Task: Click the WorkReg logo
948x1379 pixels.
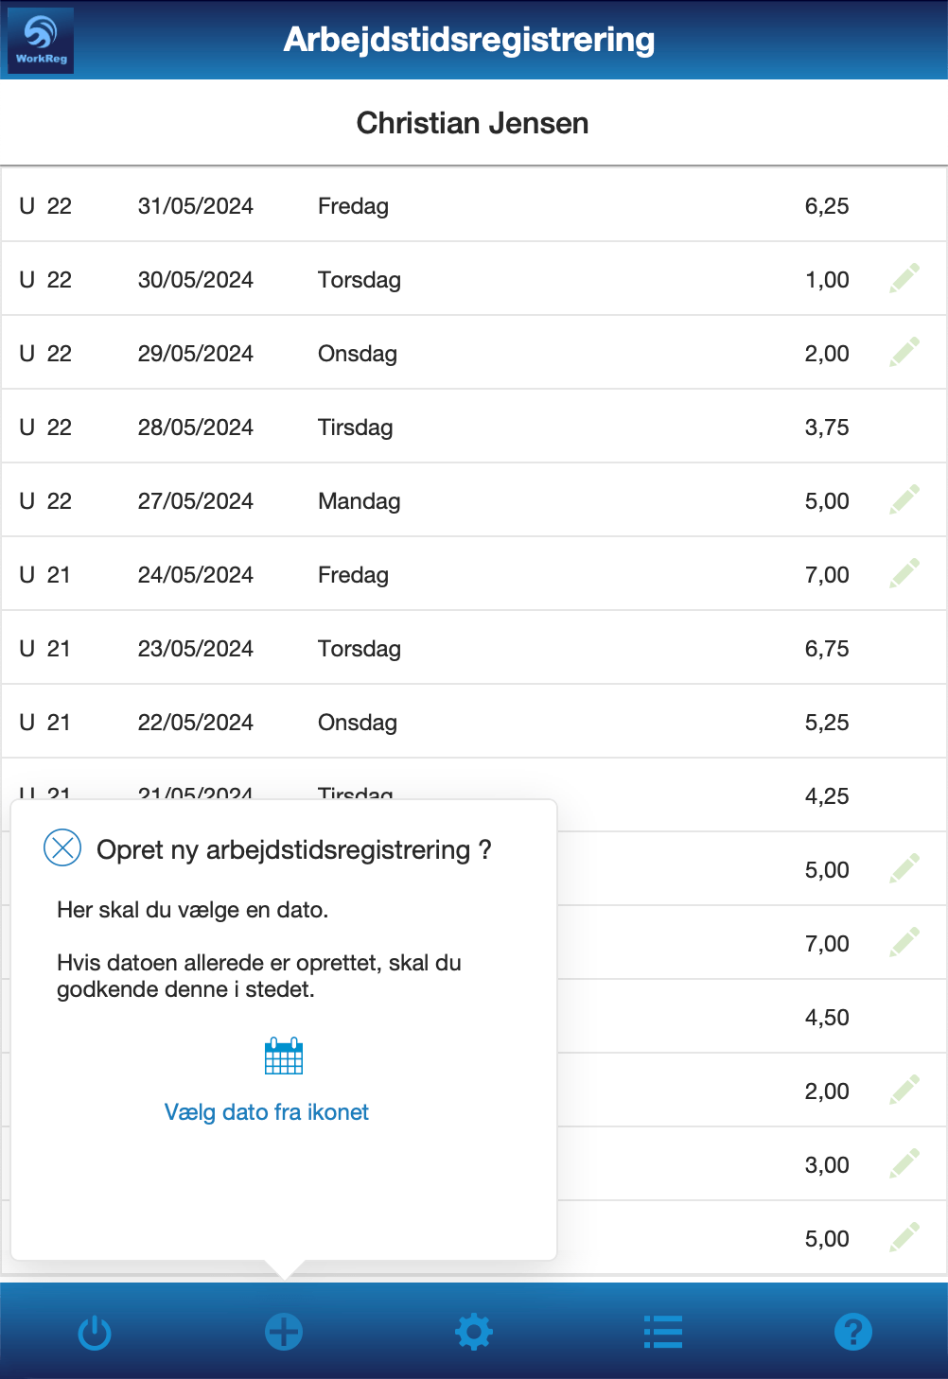Action: (41, 40)
